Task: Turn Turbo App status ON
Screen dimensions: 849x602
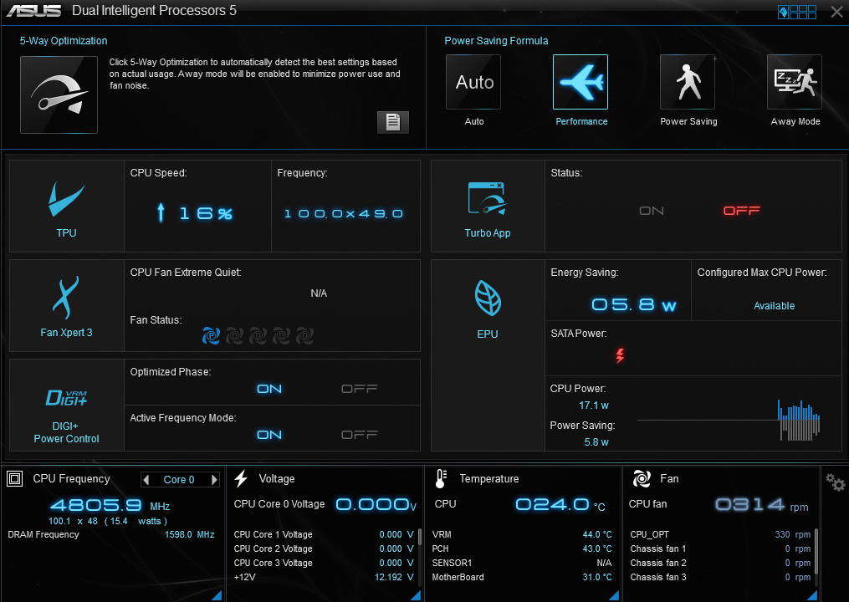Action: click(651, 211)
